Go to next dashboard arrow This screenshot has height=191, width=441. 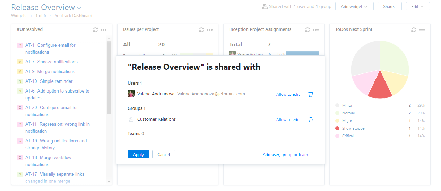[x=49, y=16]
